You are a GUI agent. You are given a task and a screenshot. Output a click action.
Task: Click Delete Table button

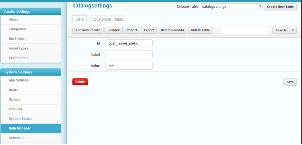(x=200, y=30)
